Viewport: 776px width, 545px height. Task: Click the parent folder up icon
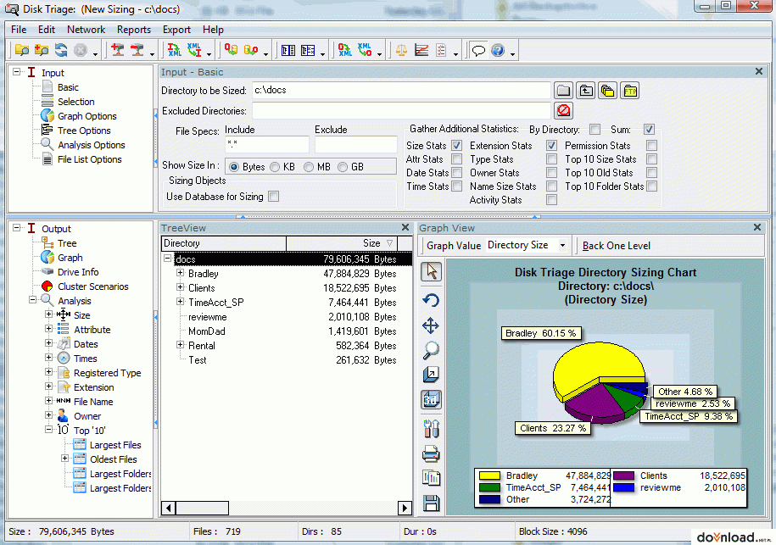point(585,91)
